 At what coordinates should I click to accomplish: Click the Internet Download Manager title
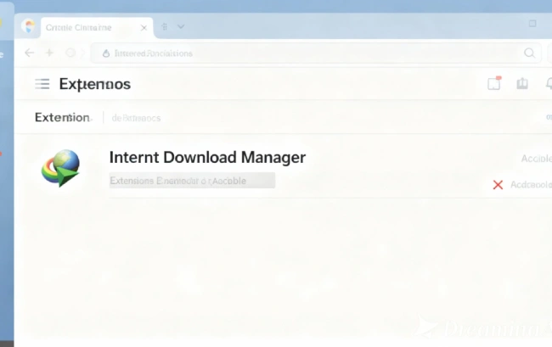coord(207,157)
